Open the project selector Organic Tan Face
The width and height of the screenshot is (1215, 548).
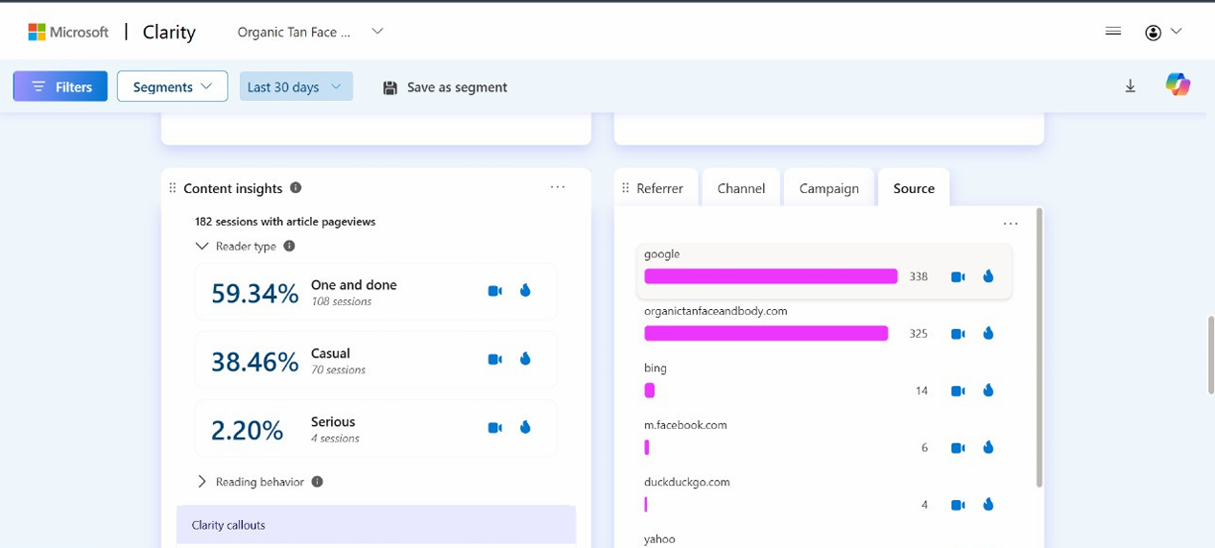[x=310, y=32]
